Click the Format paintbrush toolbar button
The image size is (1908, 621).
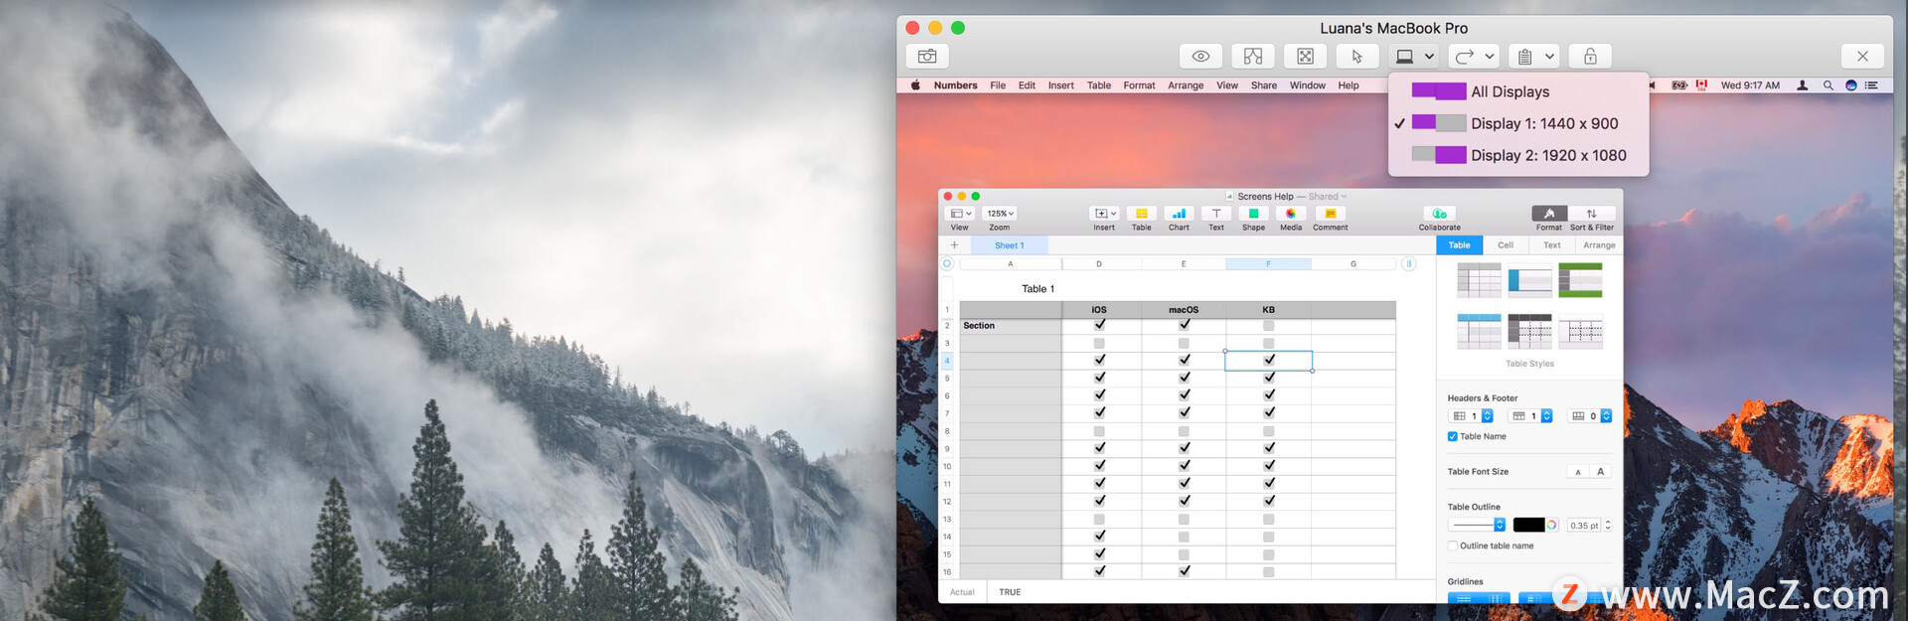click(1549, 214)
